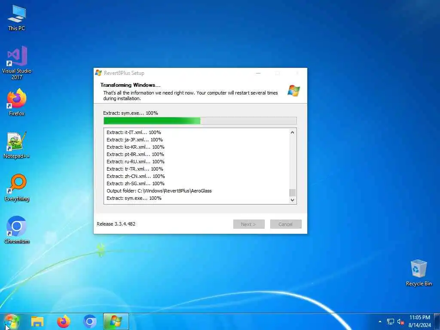The image size is (440, 330).
Task: Click the log scroll up arrow
Action: tap(292, 132)
